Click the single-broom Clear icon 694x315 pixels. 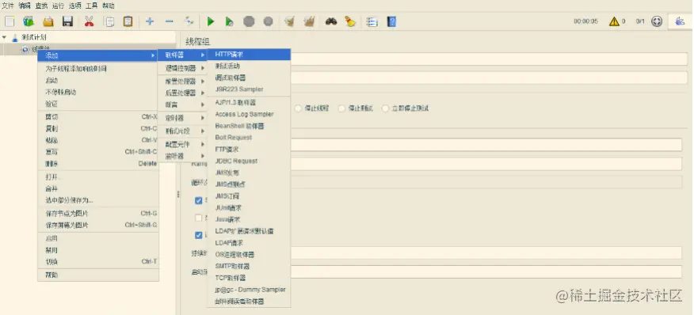pos(290,21)
